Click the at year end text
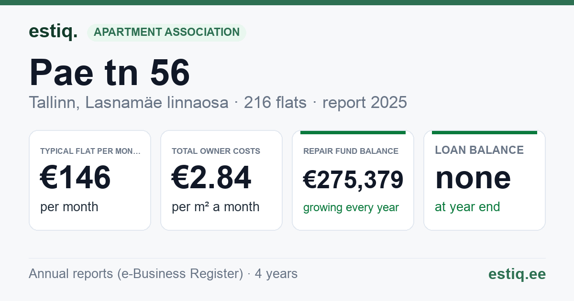This screenshot has width=574, height=301. coord(467,207)
